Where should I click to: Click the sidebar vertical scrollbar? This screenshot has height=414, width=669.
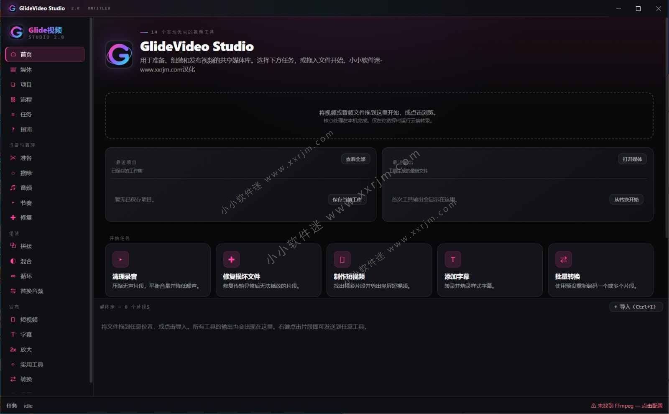click(91, 200)
